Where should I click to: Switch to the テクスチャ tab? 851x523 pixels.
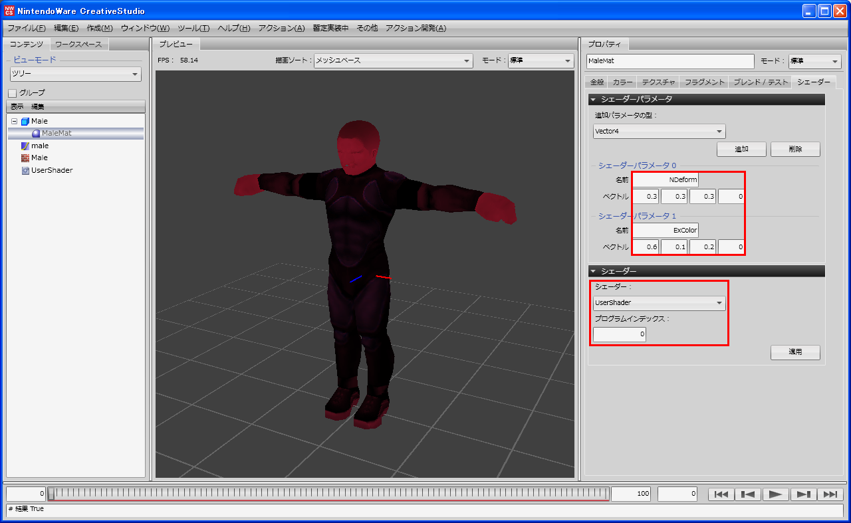(x=658, y=82)
